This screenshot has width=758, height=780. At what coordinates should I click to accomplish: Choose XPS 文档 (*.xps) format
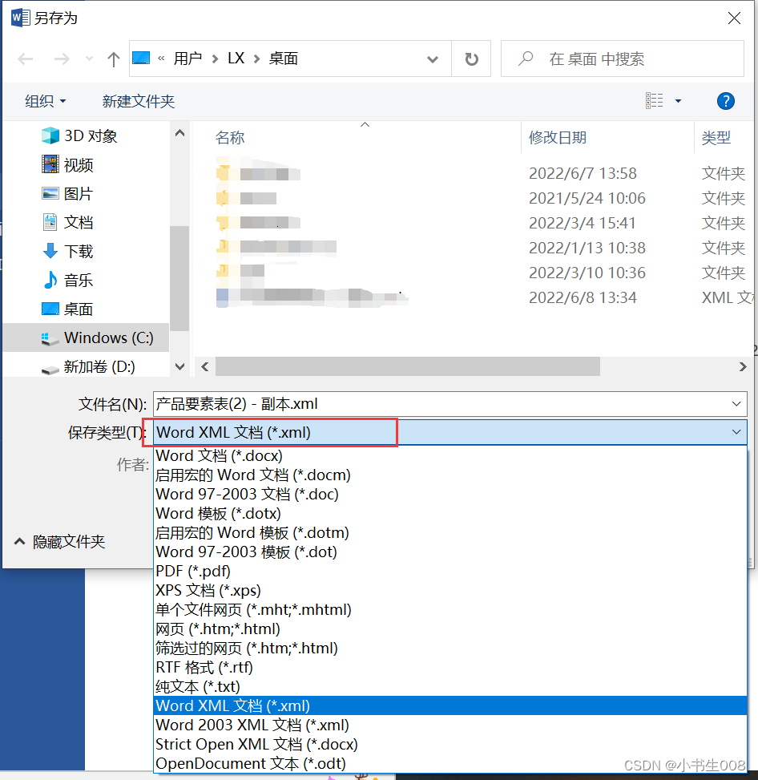450,591
